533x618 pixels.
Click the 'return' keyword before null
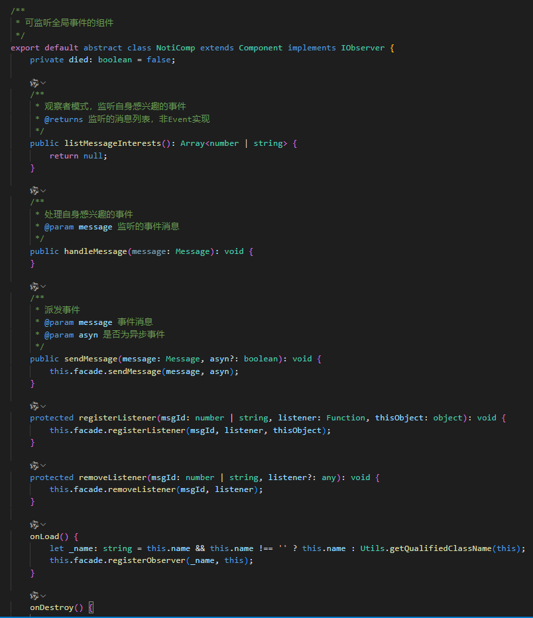[64, 156]
